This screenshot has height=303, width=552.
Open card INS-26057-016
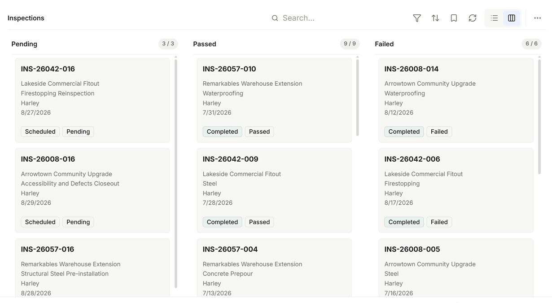pos(92,268)
